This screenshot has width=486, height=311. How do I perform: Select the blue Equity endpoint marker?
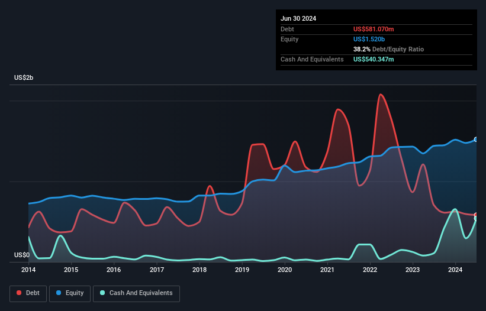click(x=476, y=140)
